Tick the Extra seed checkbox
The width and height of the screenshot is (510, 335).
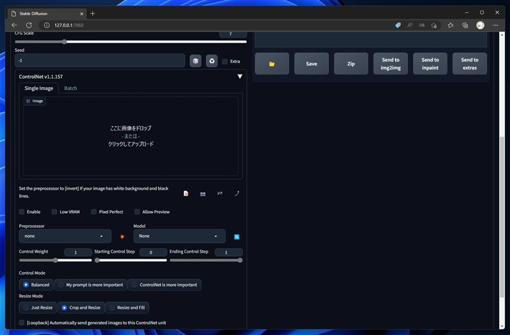pyautogui.click(x=225, y=61)
